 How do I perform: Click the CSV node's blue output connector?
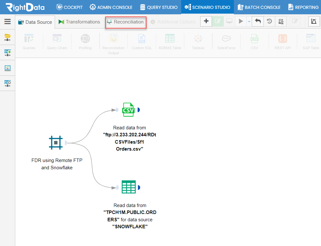(x=139, y=110)
